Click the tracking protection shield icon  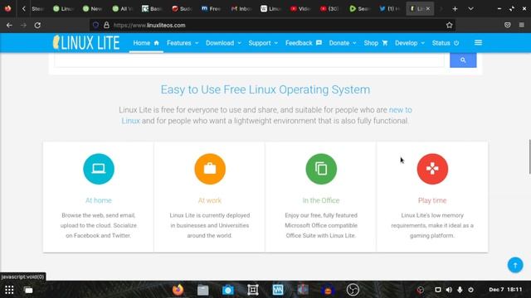tap(96, 25)
